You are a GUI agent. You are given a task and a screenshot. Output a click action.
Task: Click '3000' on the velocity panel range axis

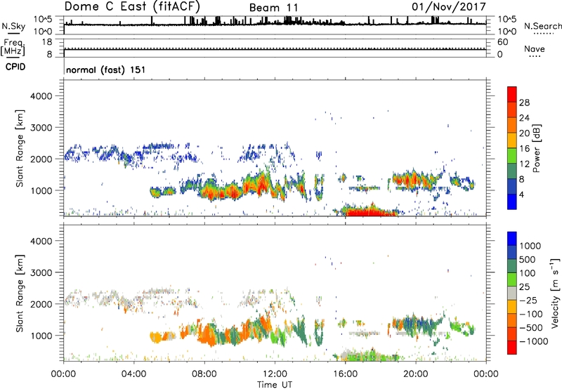(41, 272)
